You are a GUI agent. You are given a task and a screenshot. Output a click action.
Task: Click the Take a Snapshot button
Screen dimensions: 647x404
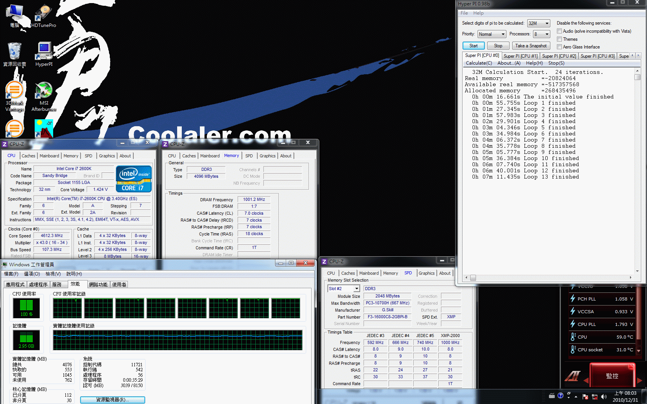531,46
